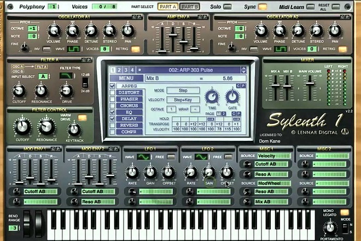Click the Oscillator A1 Pan knob
The width and height of the screenshot is (361, 241).
point(128,31)
